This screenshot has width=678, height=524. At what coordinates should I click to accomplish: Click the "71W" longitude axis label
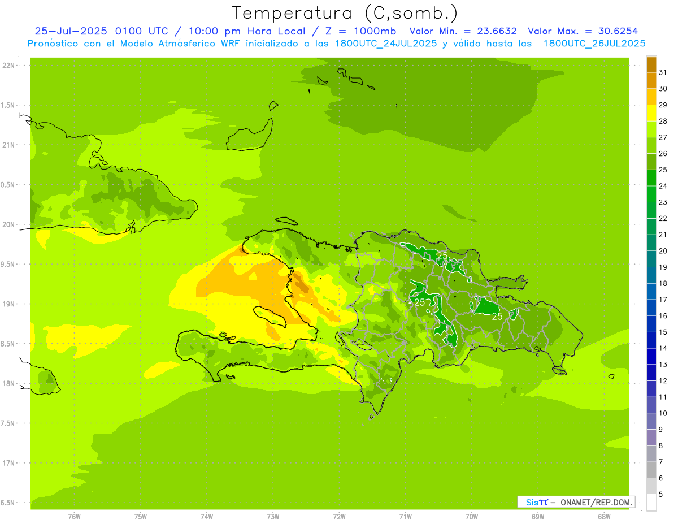(x=405, y=517)
